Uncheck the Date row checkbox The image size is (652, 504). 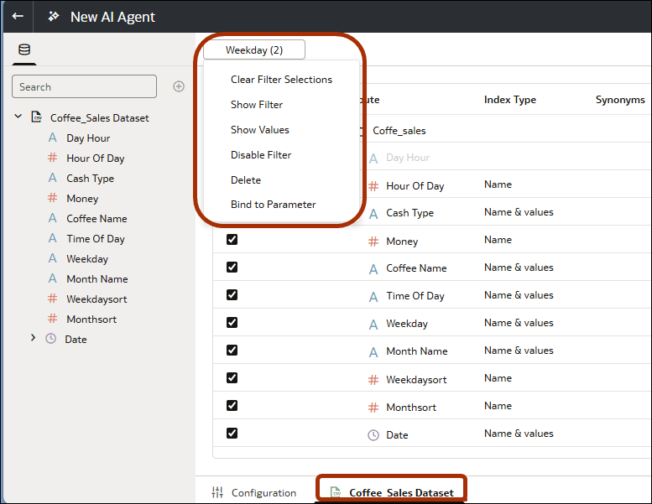click(x=232, y=434)
